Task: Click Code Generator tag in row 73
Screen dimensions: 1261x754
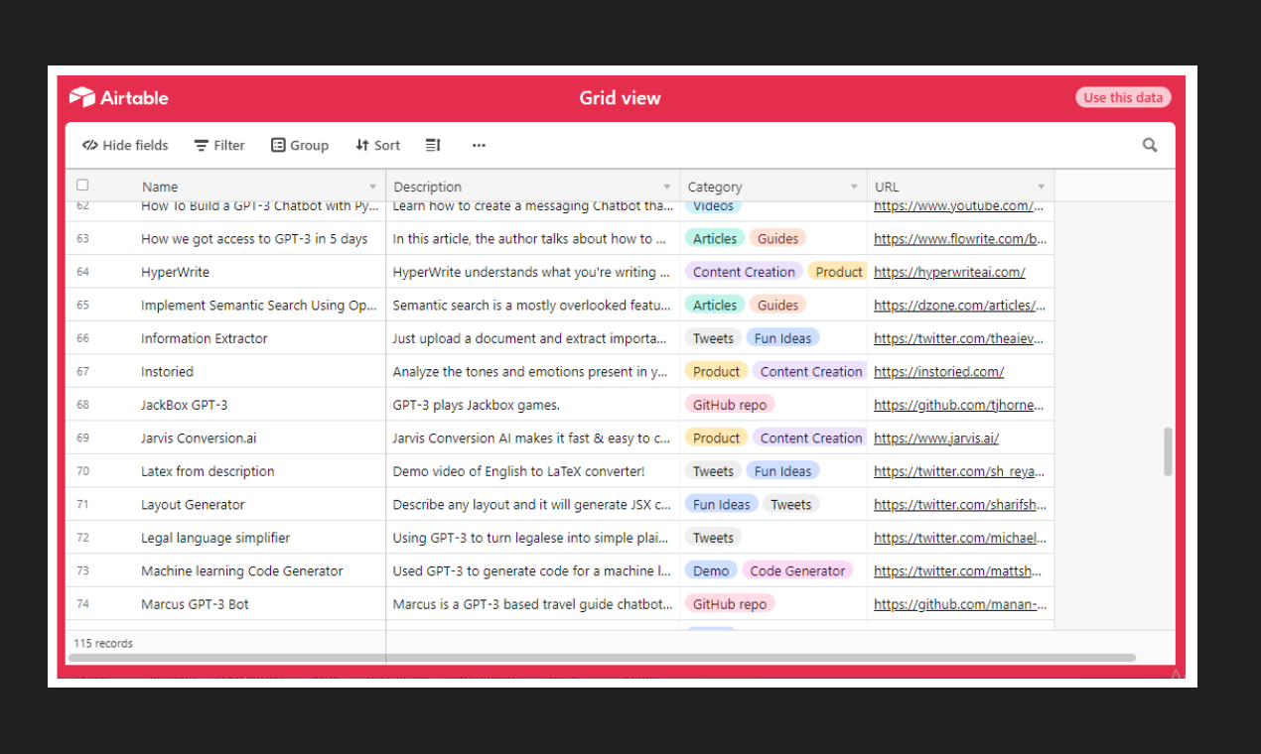Action: click(797, 570)
